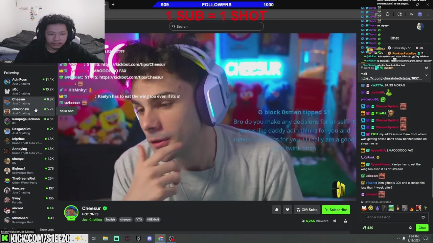
Task: Open Mkstoned channel in sidebar
Action: click(29, 220)
